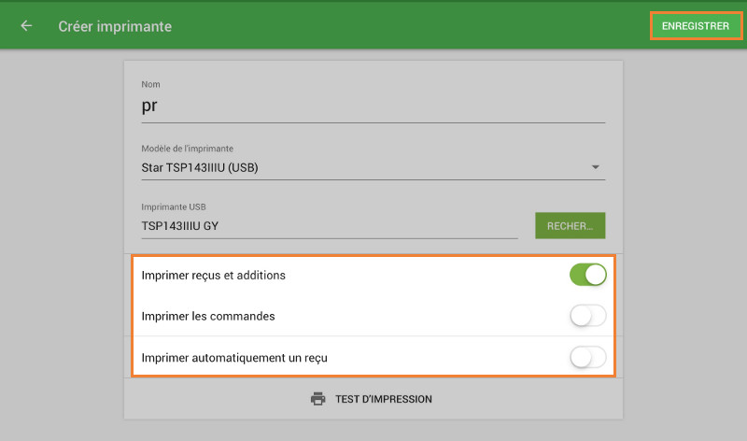This screenshot has height=441, width=747.
Task: Click the "Modèle de l'imprimante" field label
Action: coord(187,149)
